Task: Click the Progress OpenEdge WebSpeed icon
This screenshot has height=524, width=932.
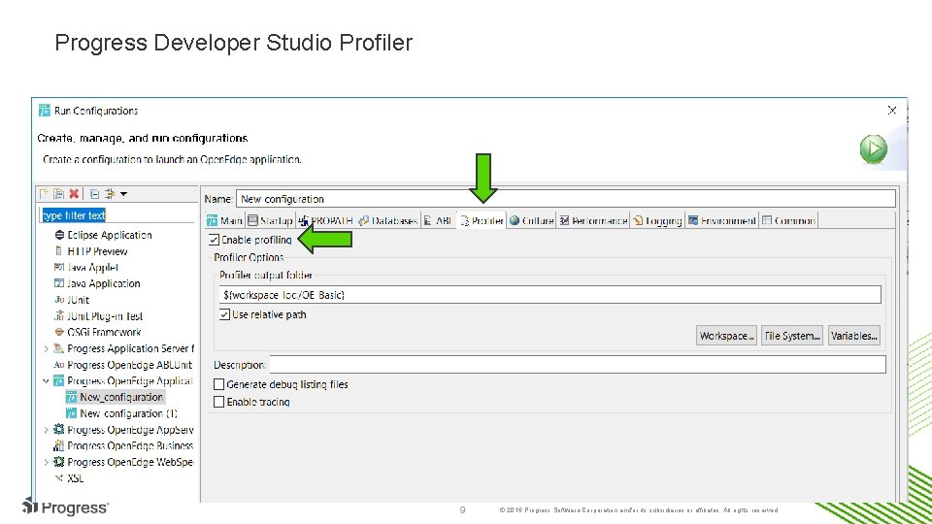Action: tap(59, 462)
